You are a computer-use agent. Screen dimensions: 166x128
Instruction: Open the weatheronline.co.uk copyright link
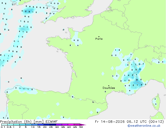coord(144,126)
